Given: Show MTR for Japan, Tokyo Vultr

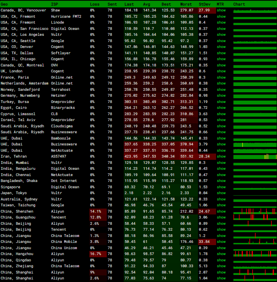Looking at the screenshot, I should tap(221, 193).
